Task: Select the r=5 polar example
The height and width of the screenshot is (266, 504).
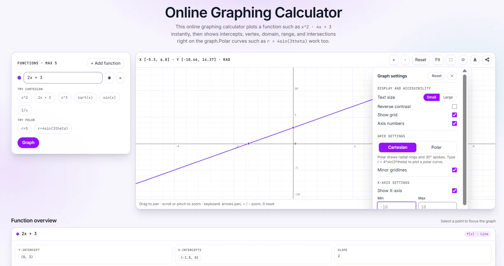Action: click(25, 128)
